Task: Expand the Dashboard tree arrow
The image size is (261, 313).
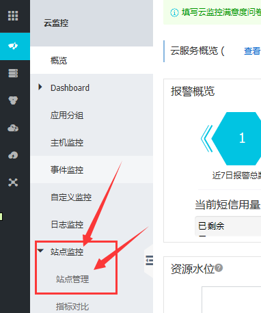Action: pos(40,87)
